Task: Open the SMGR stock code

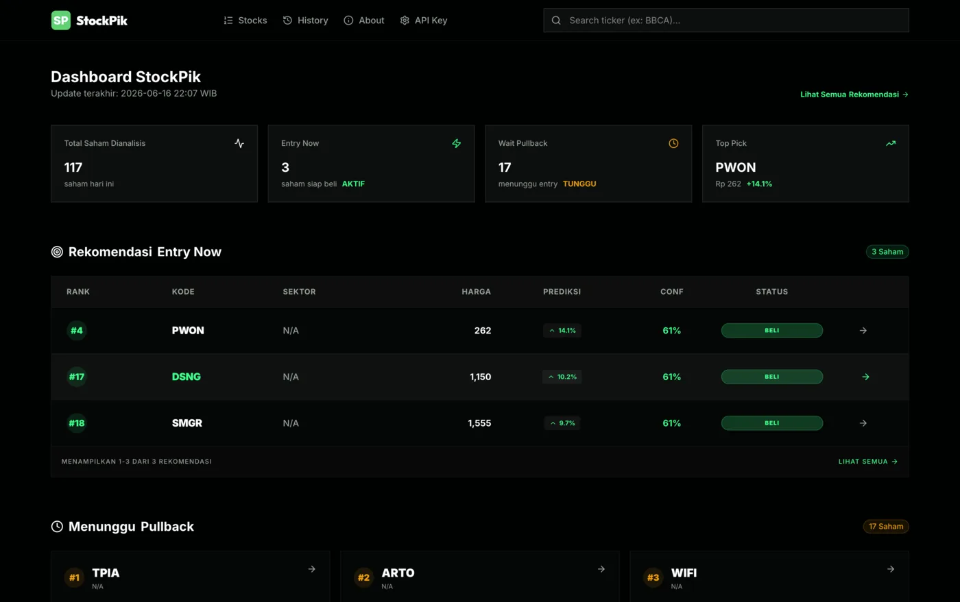Action: point(187,423)
